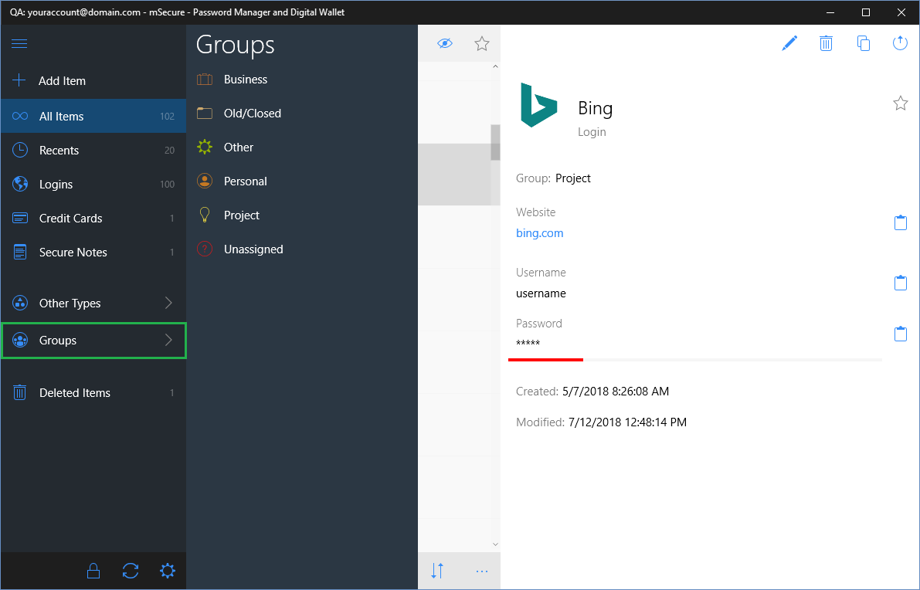Expand Groups chevron arrow

(x=168, y=340)
